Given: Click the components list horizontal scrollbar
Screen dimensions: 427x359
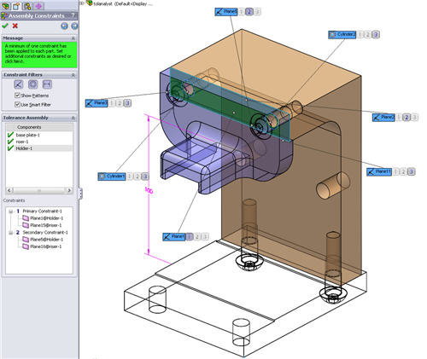Looking at the screenshot, I should (39, 190).
